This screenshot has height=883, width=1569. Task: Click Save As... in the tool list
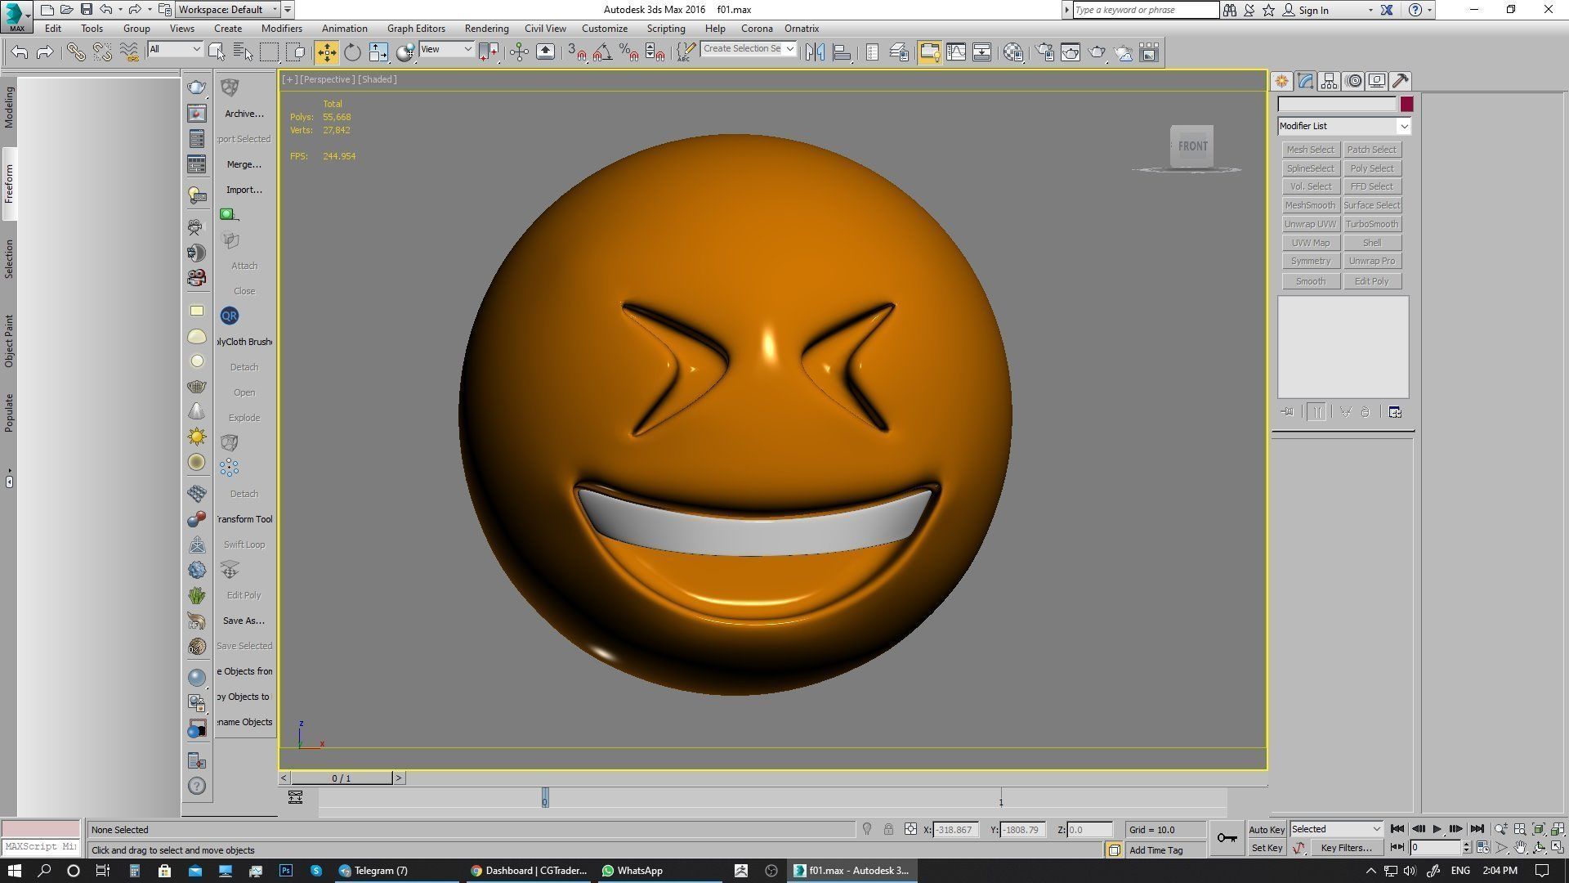pyautogui.click(x=244, y=621)
